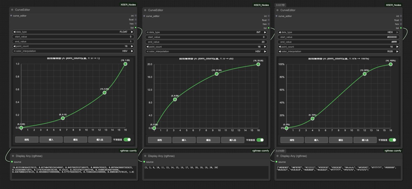
Task: Click the XISER_Nodes badge above the HEX CurveEditor
Action: point(394,5)
